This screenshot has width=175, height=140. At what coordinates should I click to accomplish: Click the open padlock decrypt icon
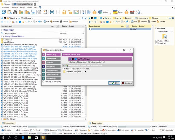(x=70, y=12)
